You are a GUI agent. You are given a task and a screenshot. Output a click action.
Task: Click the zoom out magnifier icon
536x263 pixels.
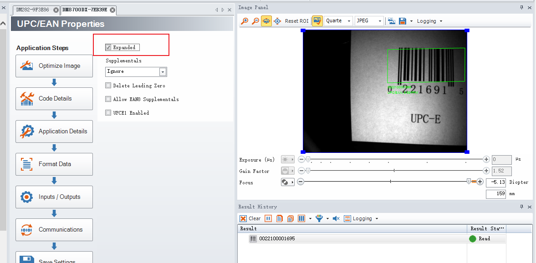pyautogui.click(x=255, y=21)
